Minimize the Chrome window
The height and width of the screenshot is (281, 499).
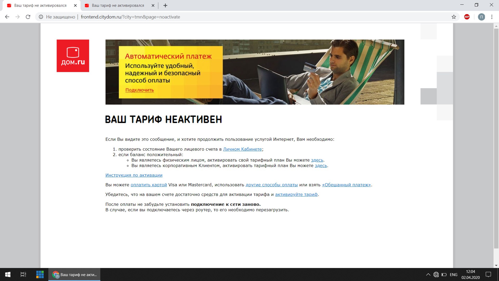point(462,5)
